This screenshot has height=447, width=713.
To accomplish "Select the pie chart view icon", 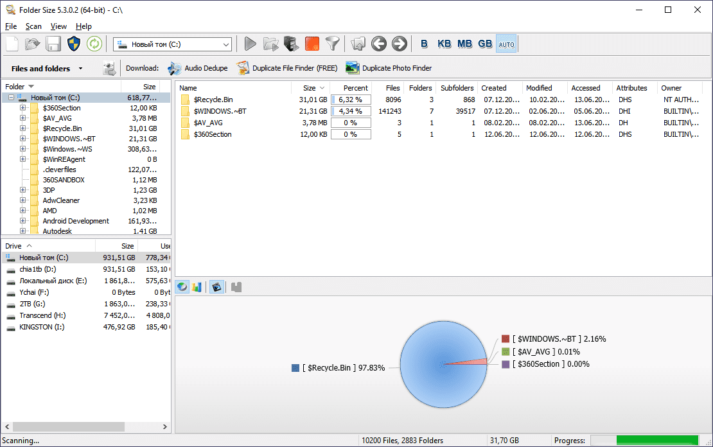I will (x=182, y=286).
